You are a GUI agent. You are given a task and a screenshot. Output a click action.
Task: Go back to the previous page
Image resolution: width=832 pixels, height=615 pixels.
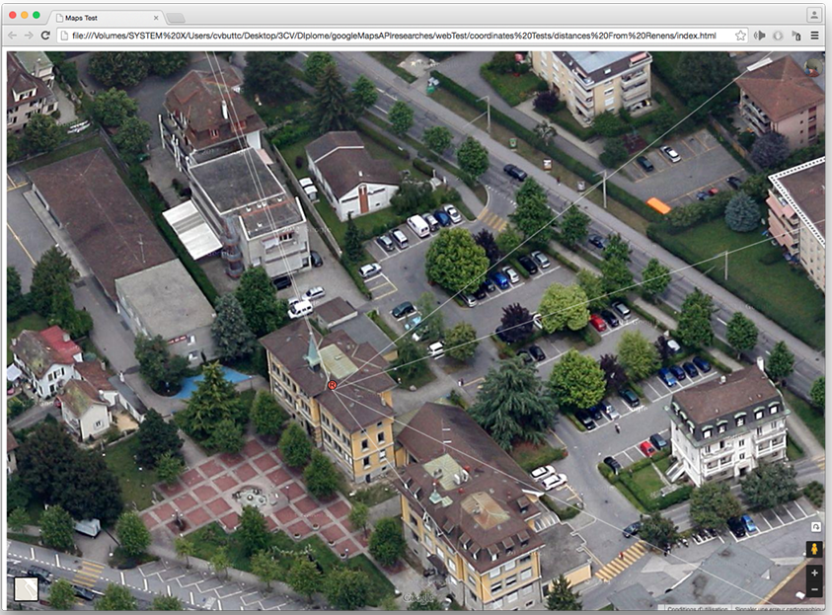point(12,36)
